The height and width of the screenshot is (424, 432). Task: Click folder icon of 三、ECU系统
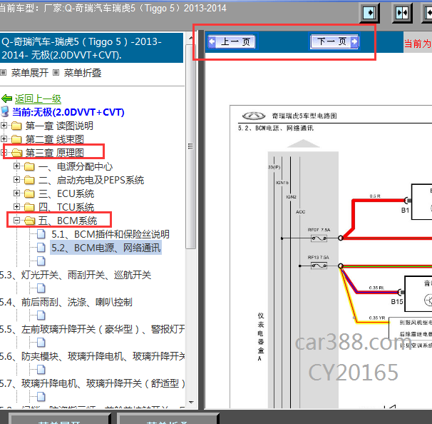(x=29, y=193)
